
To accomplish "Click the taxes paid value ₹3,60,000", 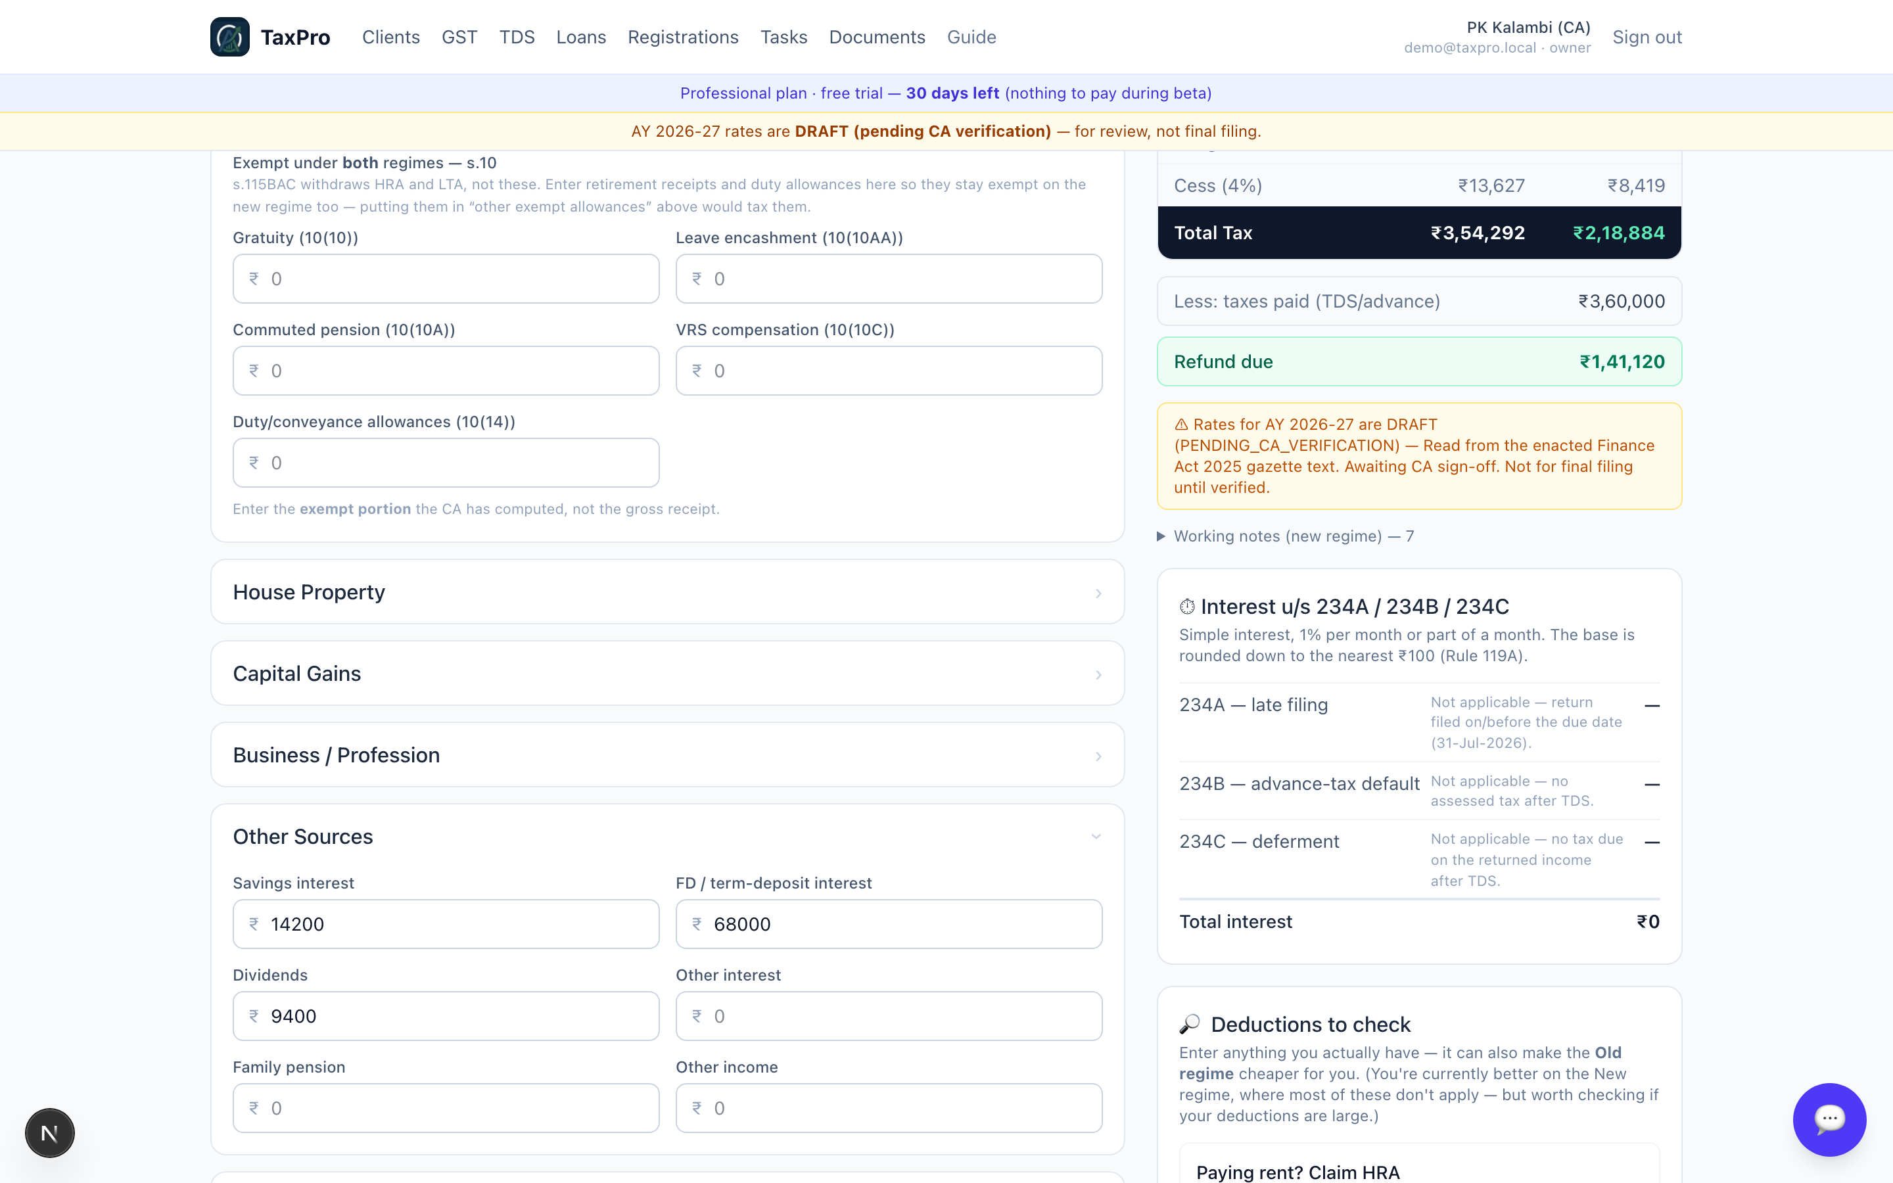I will coord(1622,301).
